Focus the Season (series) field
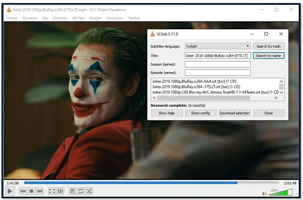 point(218,64)
